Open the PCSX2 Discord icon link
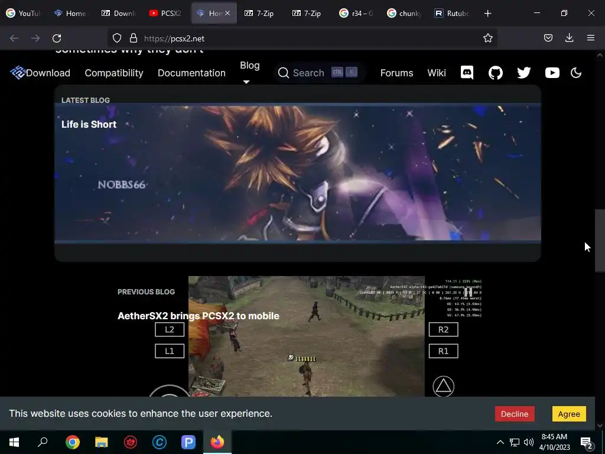 (467, 73)
